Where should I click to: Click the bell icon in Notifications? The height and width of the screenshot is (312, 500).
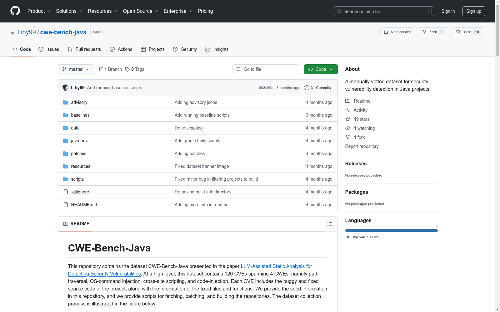[x=386, y=32]
